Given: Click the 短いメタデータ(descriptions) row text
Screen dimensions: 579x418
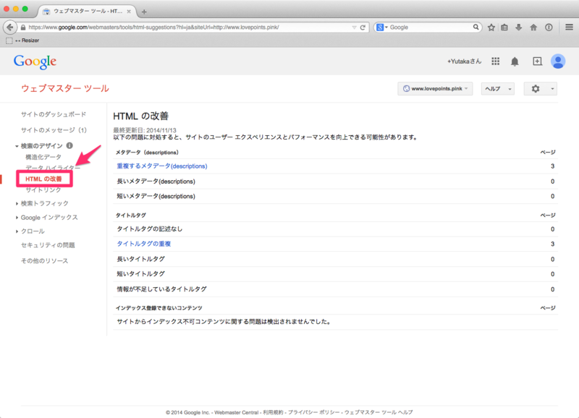Looking at the screenshot, I should coord(156,196).
